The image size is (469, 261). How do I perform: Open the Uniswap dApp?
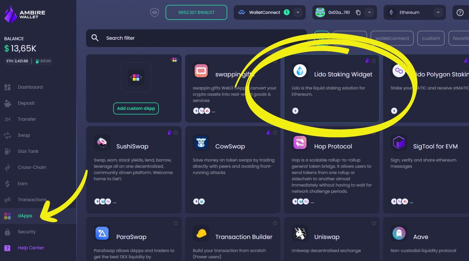click(332, 239)
